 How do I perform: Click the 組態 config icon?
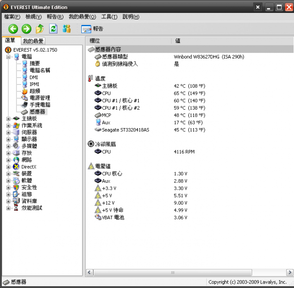(x=17, y=194)
